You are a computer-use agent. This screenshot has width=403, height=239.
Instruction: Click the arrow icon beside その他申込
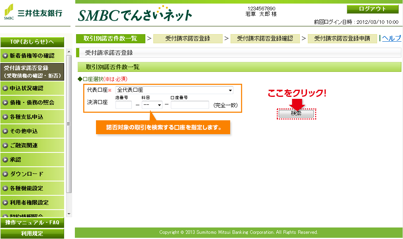[x=5, y=131]
